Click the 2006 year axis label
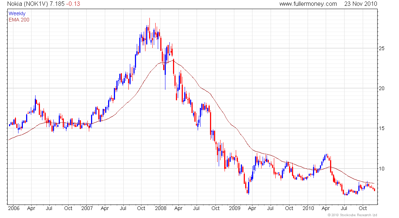The height and width of the screenshot is (218, 399). pyautogui.click(x=14, y=208)
